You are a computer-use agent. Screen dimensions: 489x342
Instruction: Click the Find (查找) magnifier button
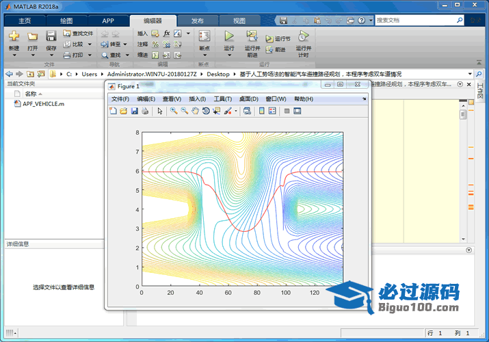pos(111,55)
